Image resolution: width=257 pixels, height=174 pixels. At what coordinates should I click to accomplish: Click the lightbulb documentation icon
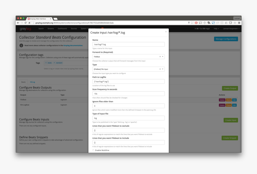(x=21, y=45)
